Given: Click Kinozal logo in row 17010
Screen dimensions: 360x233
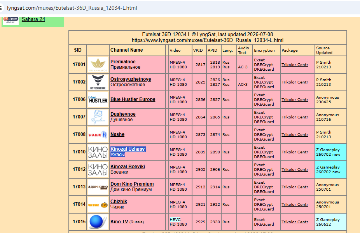Looking at the screenshot, I should [x=98, y=152].
